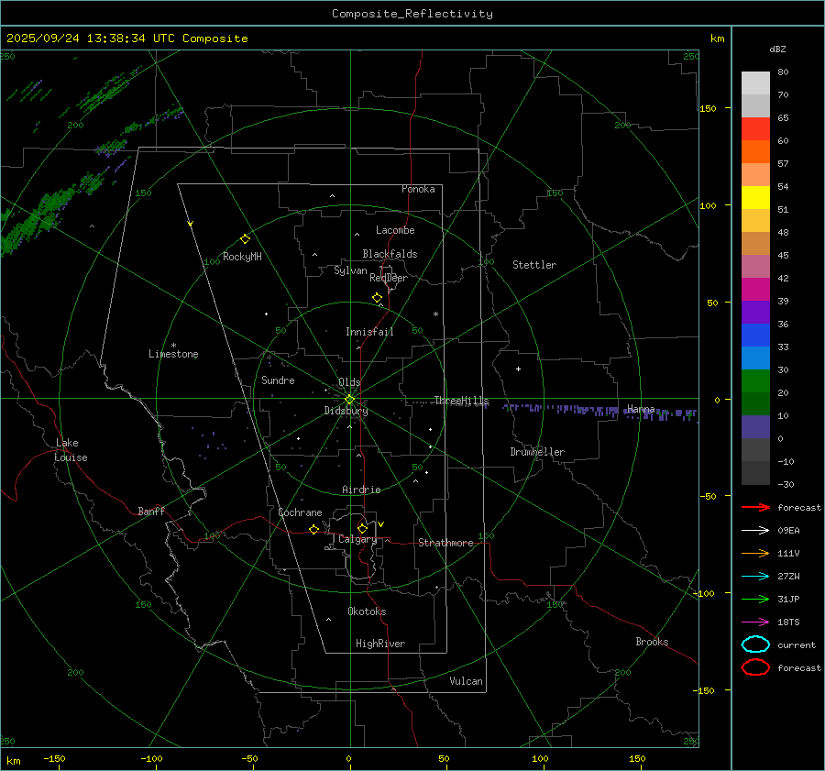Click the yellow diamond marker near Cochrane
Viewport: 825px width, 771px height.
313,530
